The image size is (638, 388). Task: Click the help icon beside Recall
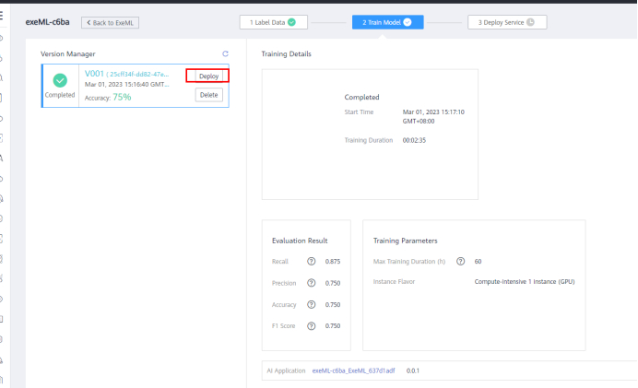point(311,262)
